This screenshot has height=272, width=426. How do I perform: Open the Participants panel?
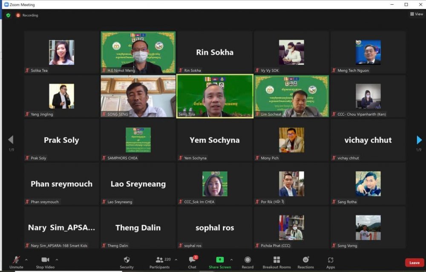[160, 260]
